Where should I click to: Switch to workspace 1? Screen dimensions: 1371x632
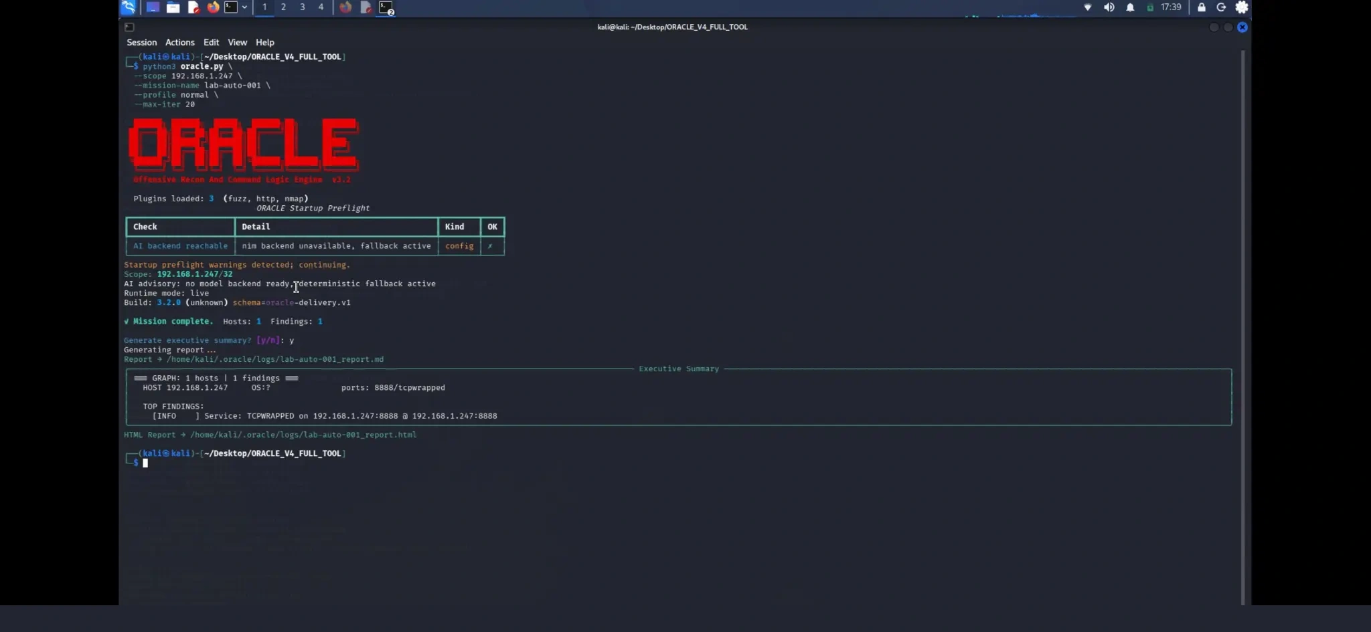tap(264, 7)
